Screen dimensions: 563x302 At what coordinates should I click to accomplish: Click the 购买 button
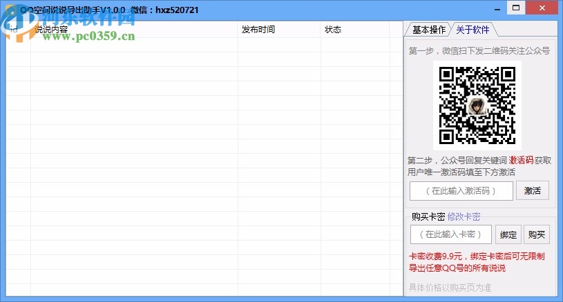537,234
